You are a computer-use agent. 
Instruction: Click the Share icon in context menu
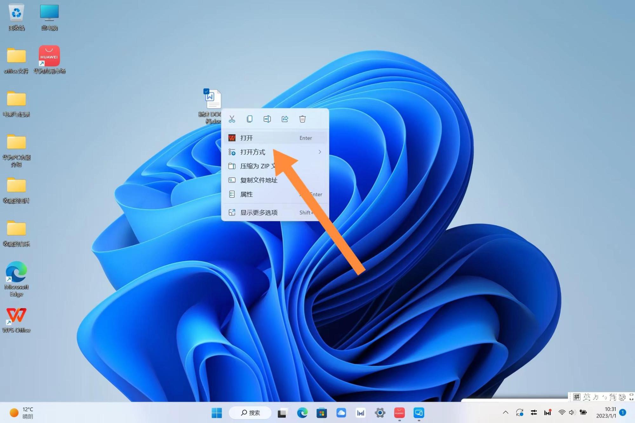point(285,119)
